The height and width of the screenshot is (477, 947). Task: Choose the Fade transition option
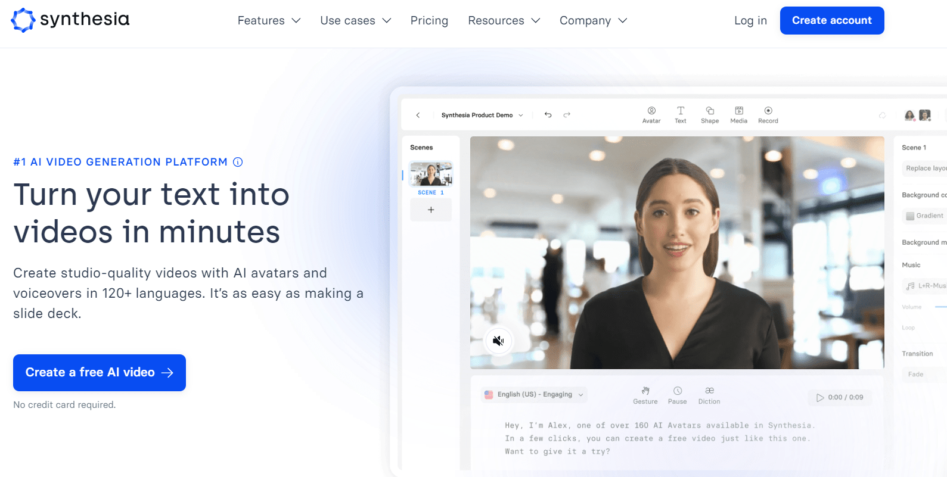click(924, 374)
